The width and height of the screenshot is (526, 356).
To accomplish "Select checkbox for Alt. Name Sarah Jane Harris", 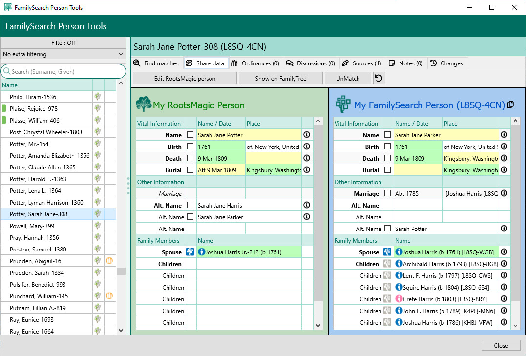I will (x=190, y=205).
